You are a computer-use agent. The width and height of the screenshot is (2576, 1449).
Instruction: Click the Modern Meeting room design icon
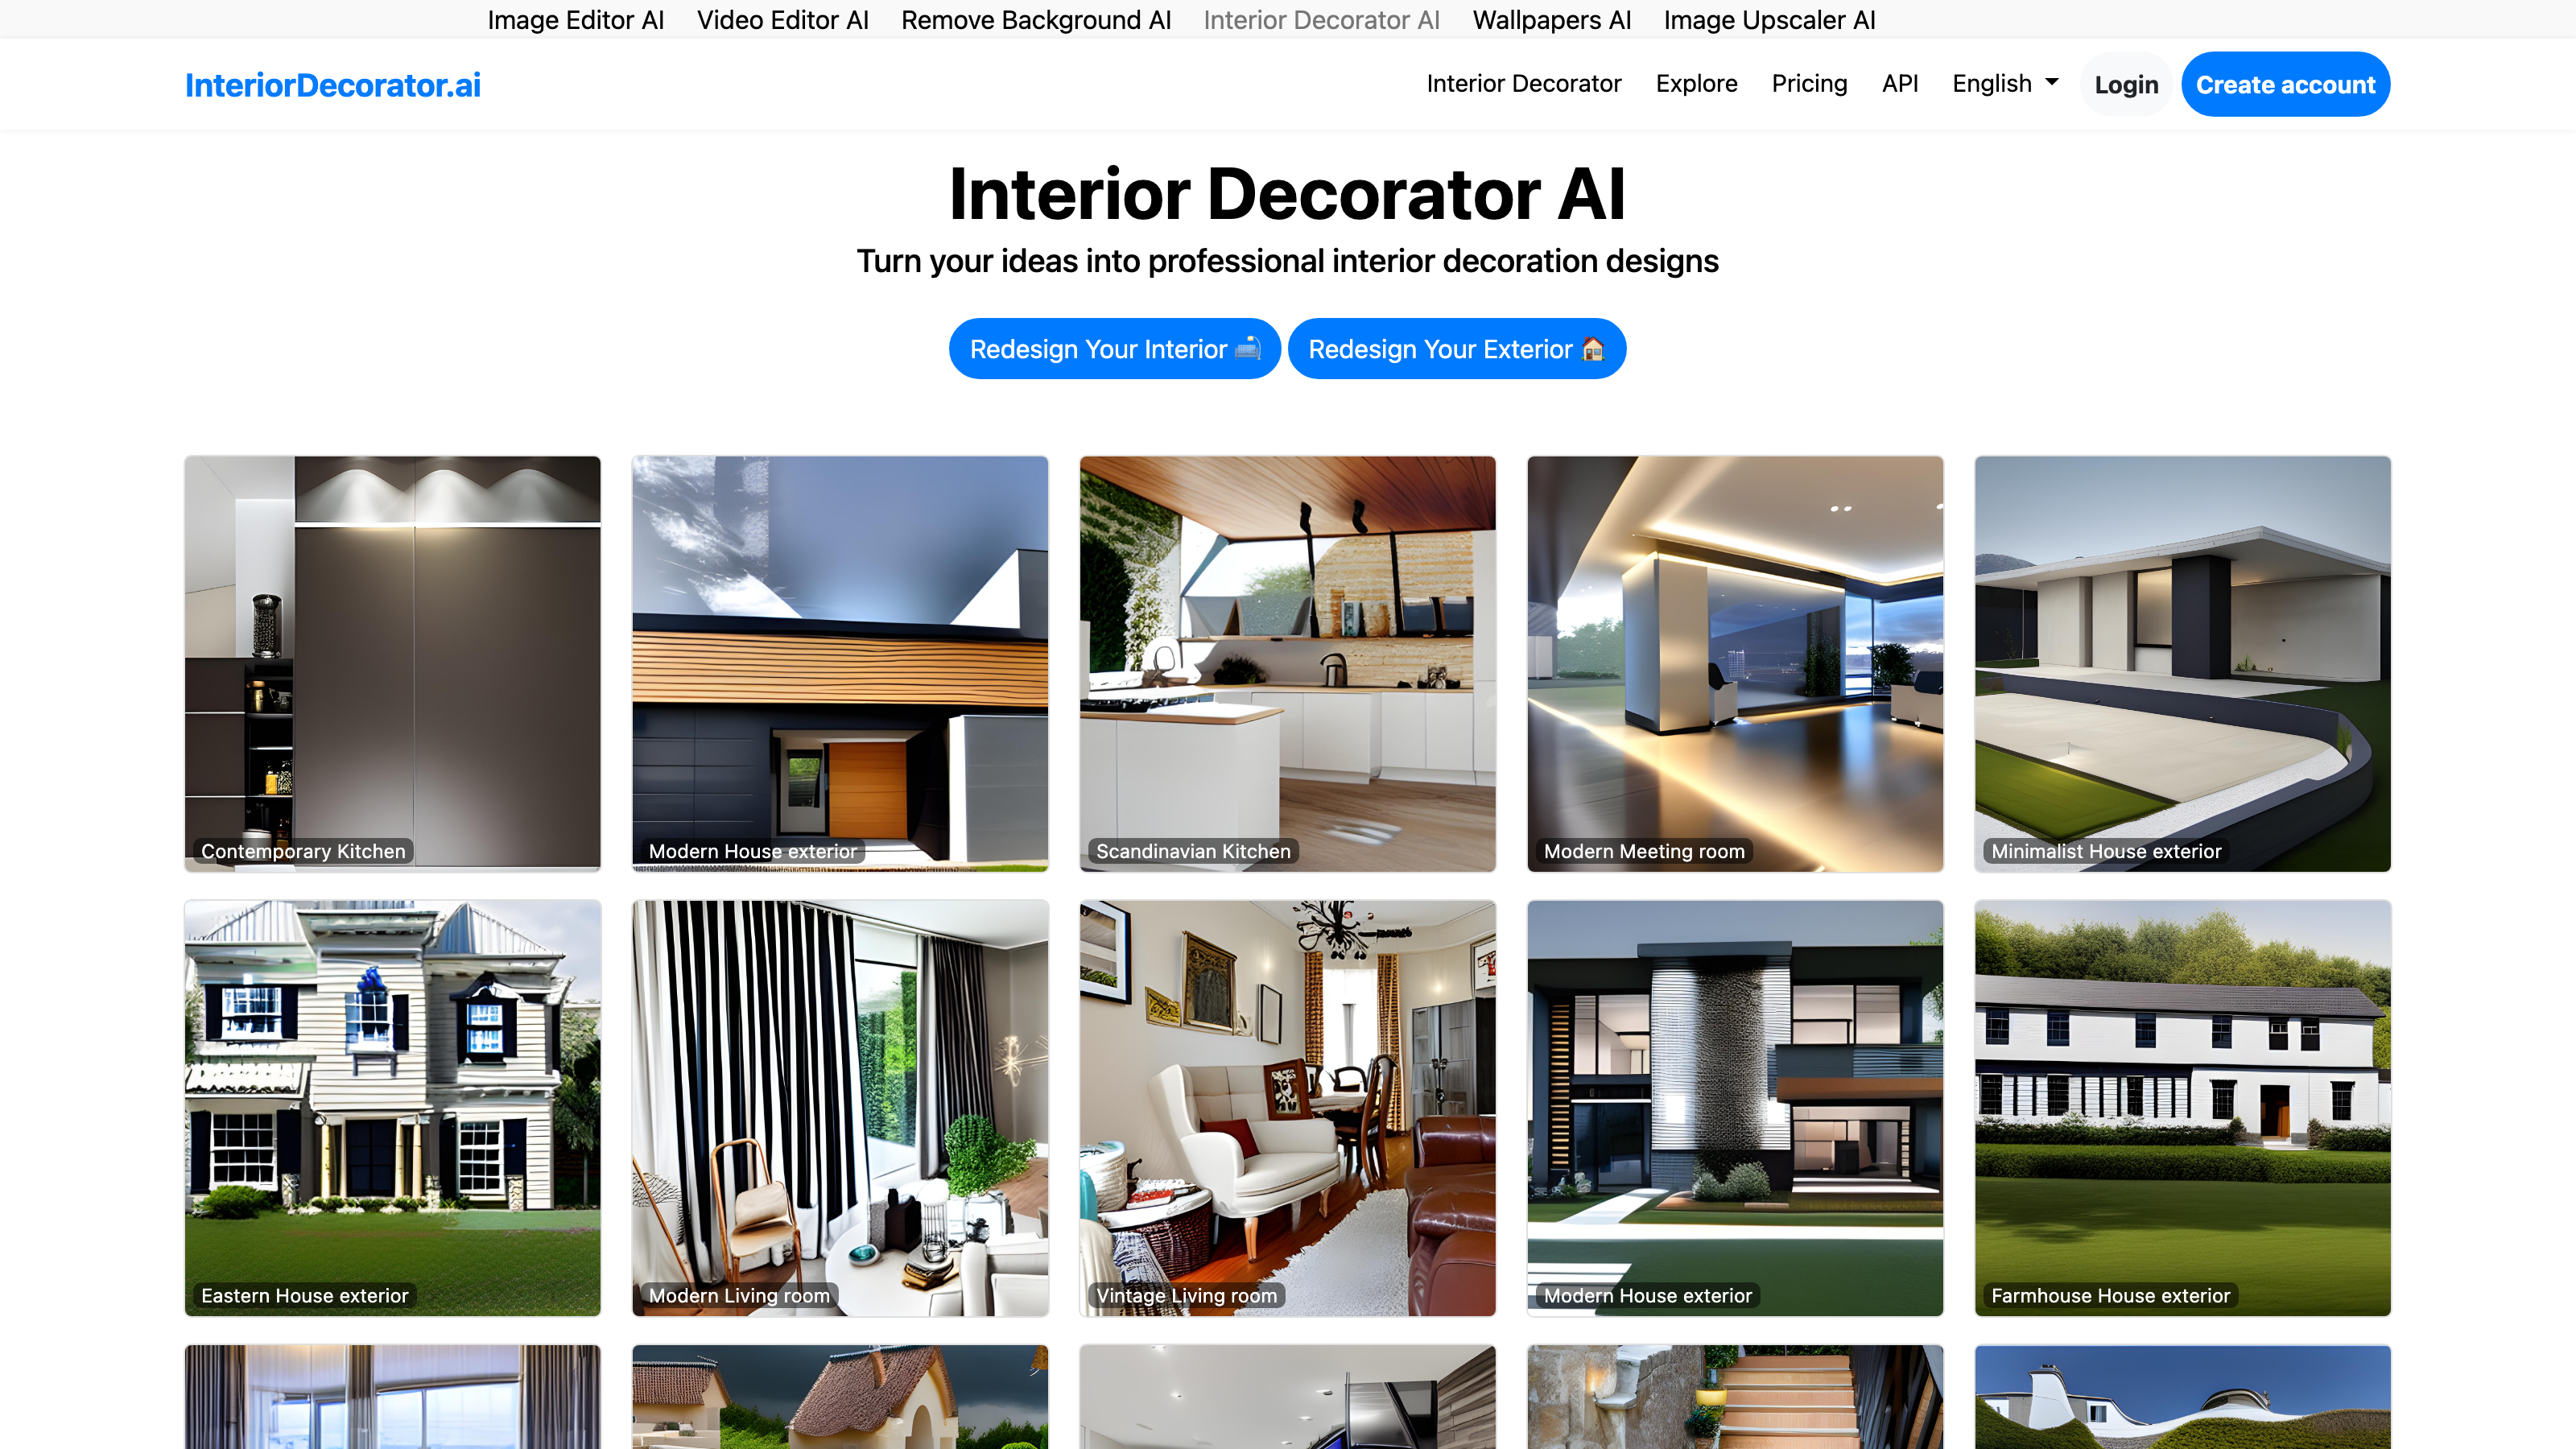[1736, 663]
